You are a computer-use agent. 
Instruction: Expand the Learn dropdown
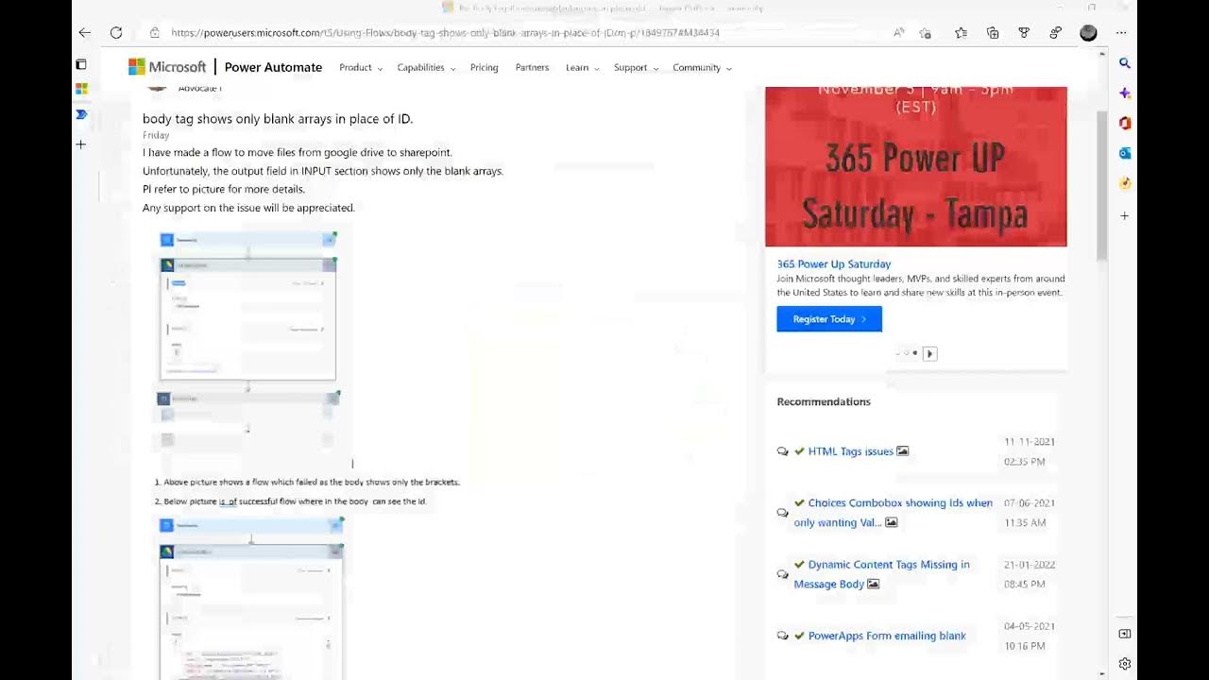click(x=582, y=68)
